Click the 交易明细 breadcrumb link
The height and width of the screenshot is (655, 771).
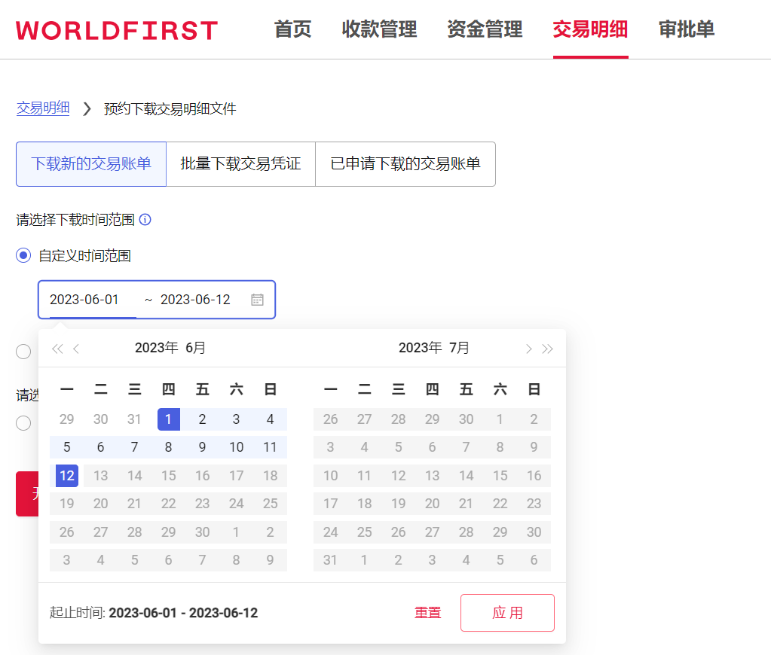point(43,108)
